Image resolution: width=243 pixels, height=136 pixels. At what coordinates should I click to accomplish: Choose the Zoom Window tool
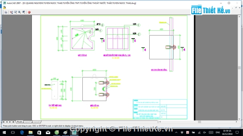coord(19,12)
